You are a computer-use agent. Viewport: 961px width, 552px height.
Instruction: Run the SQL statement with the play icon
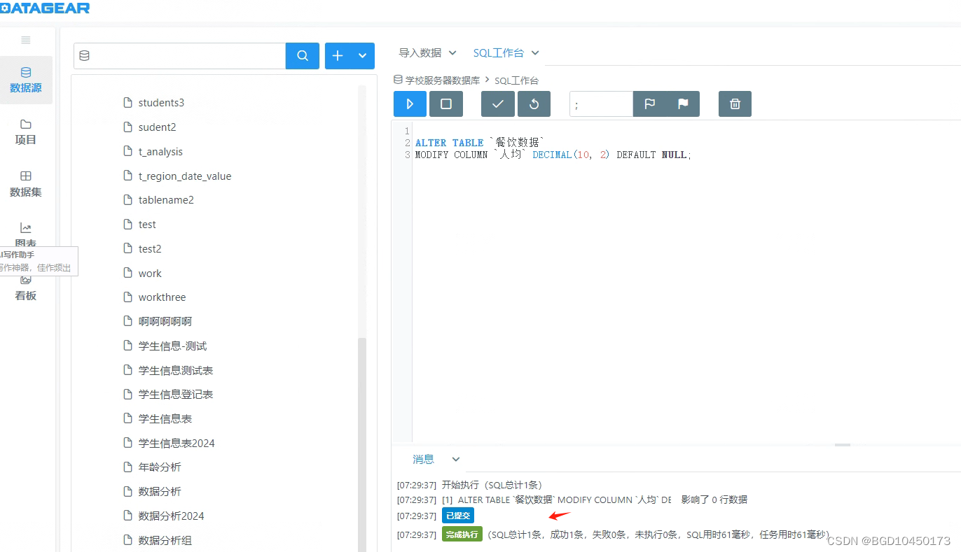point(410,104)
